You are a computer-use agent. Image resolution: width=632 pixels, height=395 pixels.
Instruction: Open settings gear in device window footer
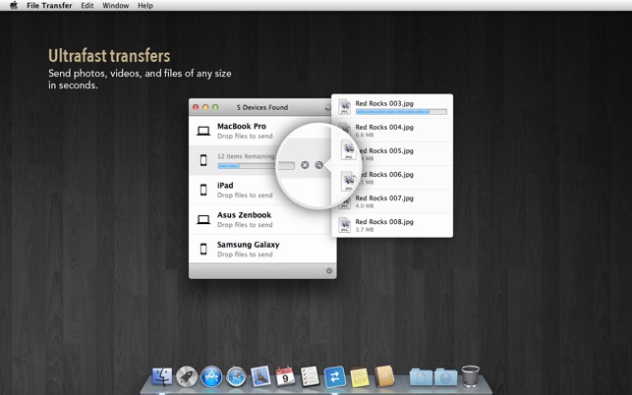(329, 271)
